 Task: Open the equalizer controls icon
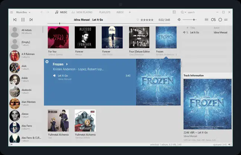tap(206, 20)
